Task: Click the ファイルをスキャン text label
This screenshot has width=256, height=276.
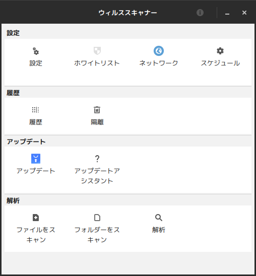Action: pyautogui.click(x=36, y=235)
